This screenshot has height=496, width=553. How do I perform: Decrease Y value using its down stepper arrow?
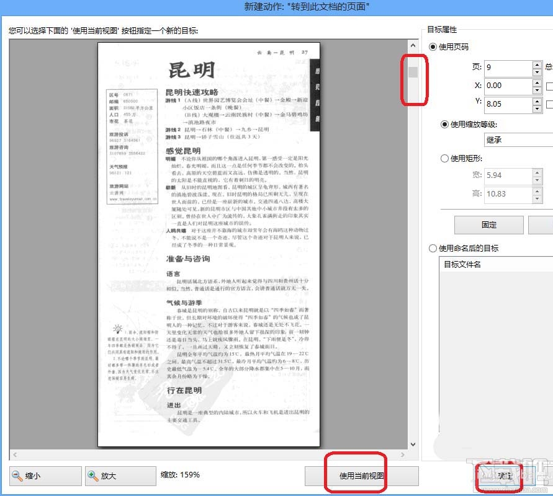point(537,108)
